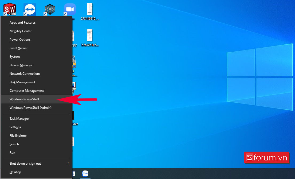Show Desktop via the menu entry
295x179 pixels.
point(37,172)
